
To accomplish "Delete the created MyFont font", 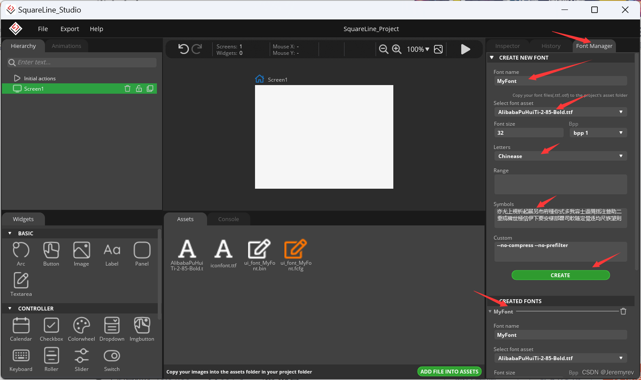I will 623,311.
